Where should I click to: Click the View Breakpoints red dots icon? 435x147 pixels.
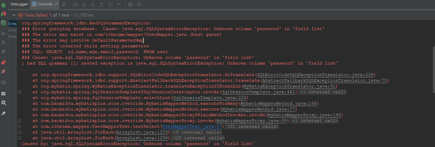(3, 62)
